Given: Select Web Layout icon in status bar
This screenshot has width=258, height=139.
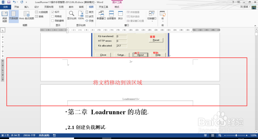Looking at the screenshot, I should click(x=220, y=135).
